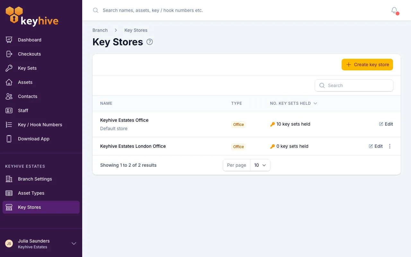Viewport: 411px width, 257px height.
Task: Click 0 key sets held text
Action: point(292,146)
